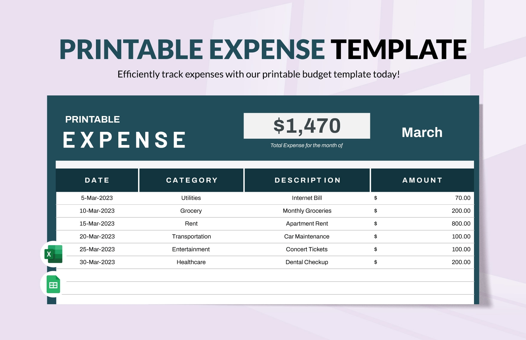The height and width of the screenshot is (340, 526).
Task: Click the Monthly Groceries description cell
Action: [307, 211]
